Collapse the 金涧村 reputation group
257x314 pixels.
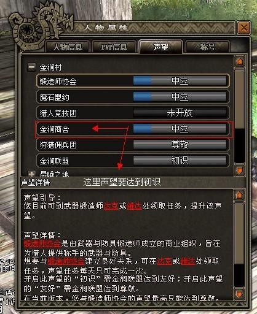[31, 67]
